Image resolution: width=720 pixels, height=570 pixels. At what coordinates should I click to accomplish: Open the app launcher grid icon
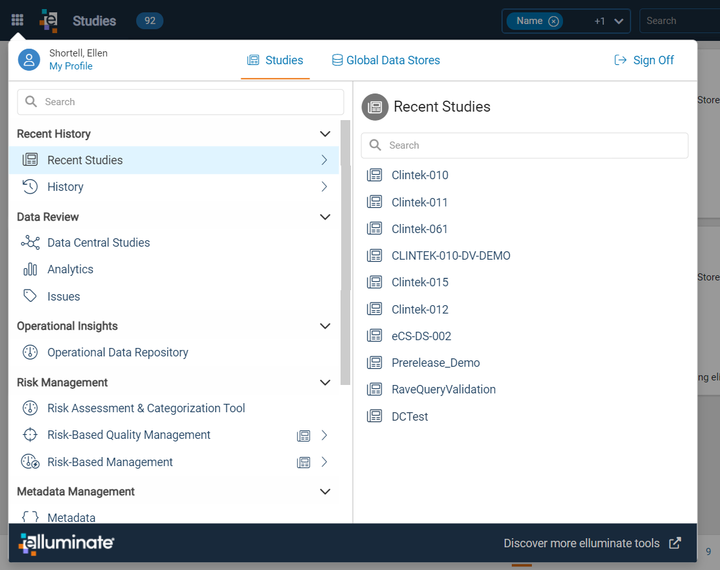click(17, 20)
